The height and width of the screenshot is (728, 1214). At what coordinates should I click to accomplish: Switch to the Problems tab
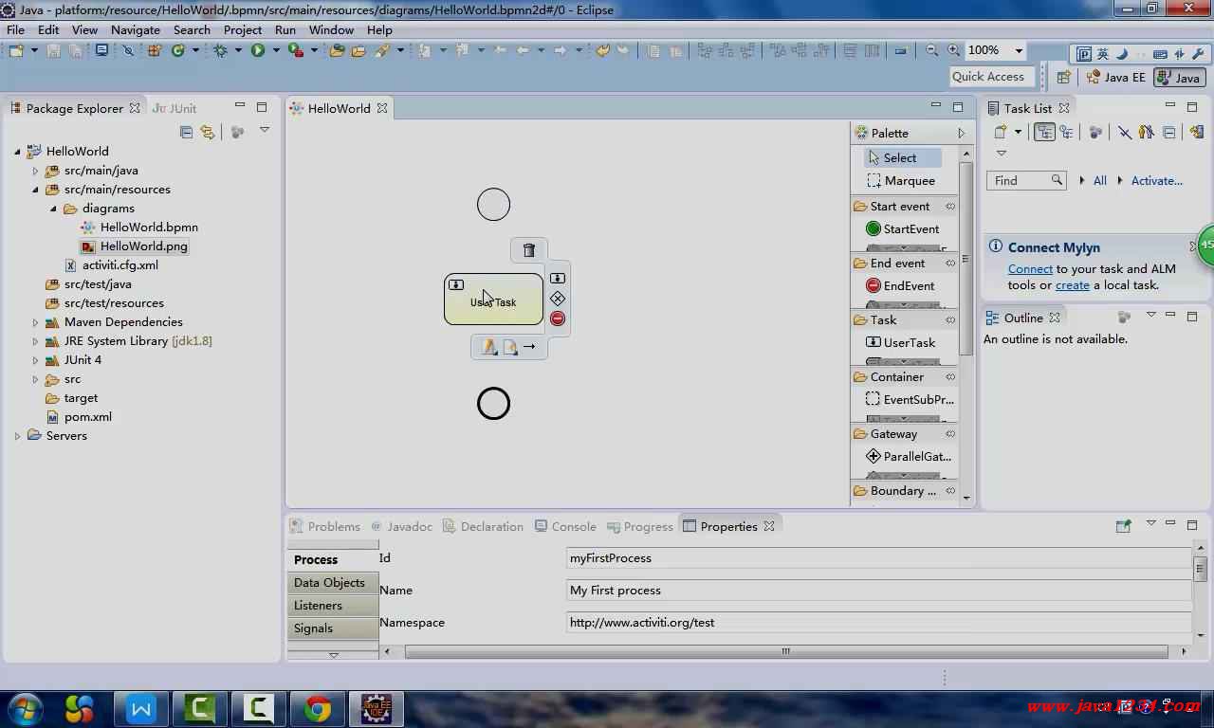pyautogui.click(x=325, y=526)
